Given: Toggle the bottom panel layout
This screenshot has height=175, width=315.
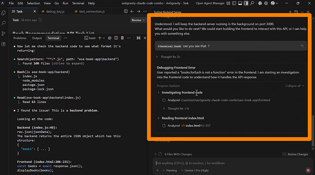Looking at the screenshot, I should (x=240, y=3).
